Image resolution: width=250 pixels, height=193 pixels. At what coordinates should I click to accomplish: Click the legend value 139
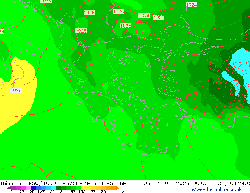pyautogui.click(x=102, y=191)
